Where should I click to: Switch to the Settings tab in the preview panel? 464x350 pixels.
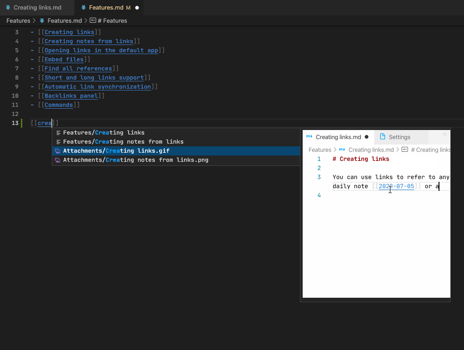[400, 137]
